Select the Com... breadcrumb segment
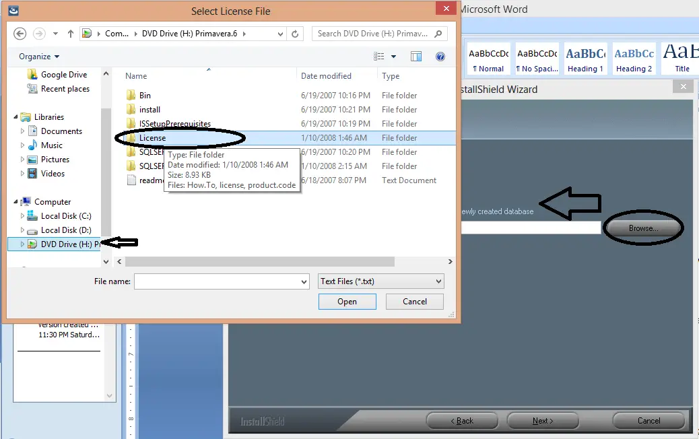 [x=116, y=34]
